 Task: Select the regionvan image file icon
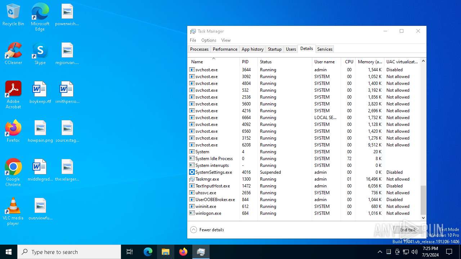coord(67,54)
